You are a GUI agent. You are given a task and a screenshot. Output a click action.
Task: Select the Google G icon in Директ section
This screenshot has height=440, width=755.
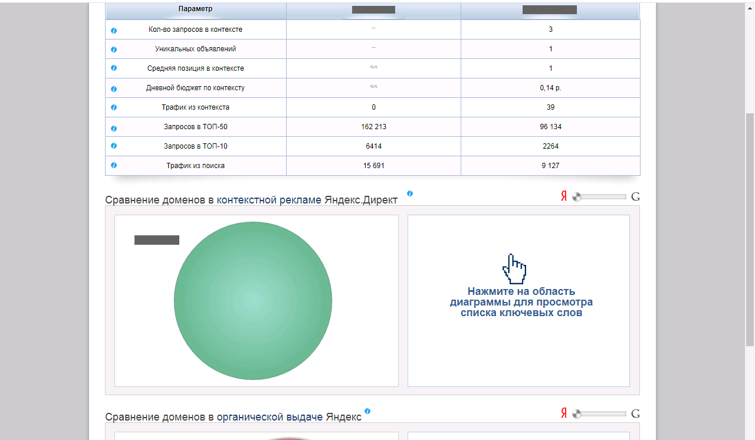(635, 197)
